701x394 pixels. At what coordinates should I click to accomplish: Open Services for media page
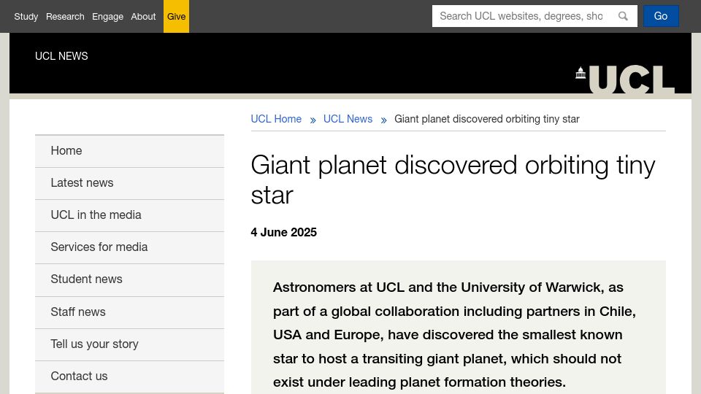[x=130, y=247]
